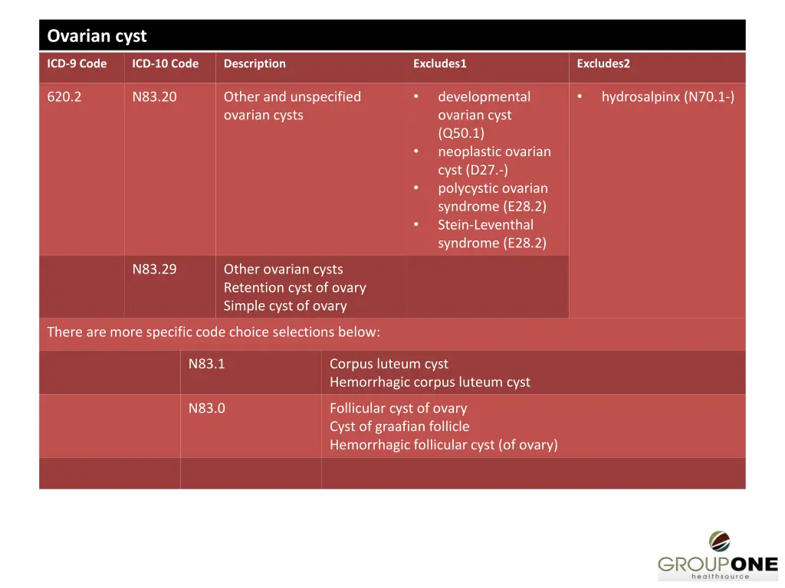The image size is (785, 588).
Task: Click the polycystic ovarian syndrome (E28.2) bullet
Action: [x=493, y=197]
